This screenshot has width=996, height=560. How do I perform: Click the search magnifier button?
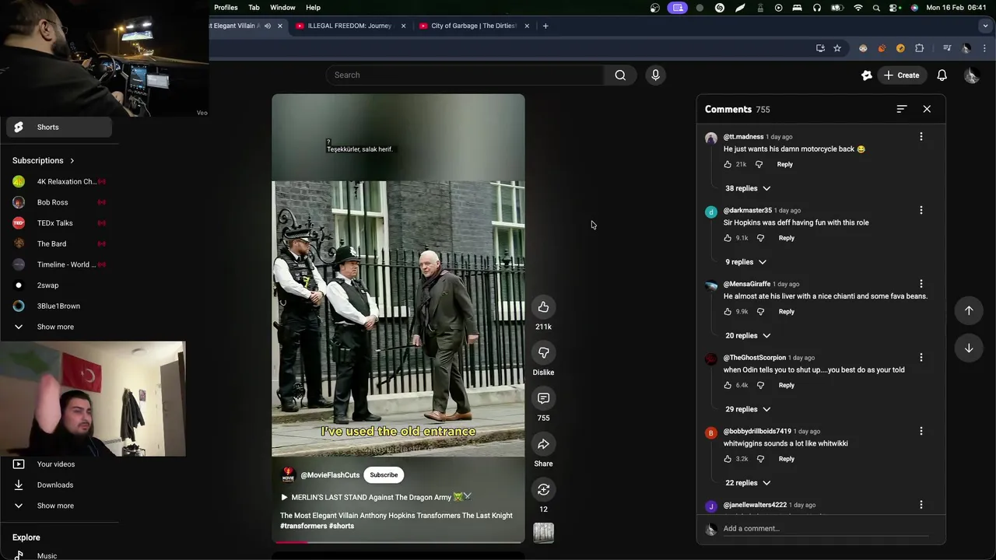[x=620, y=75]
